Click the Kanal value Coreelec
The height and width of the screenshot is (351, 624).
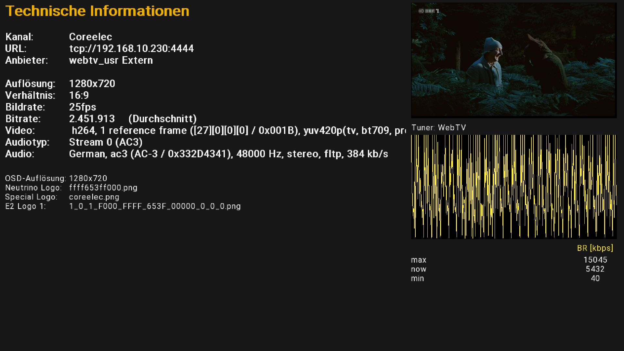[x=90, y=37]
